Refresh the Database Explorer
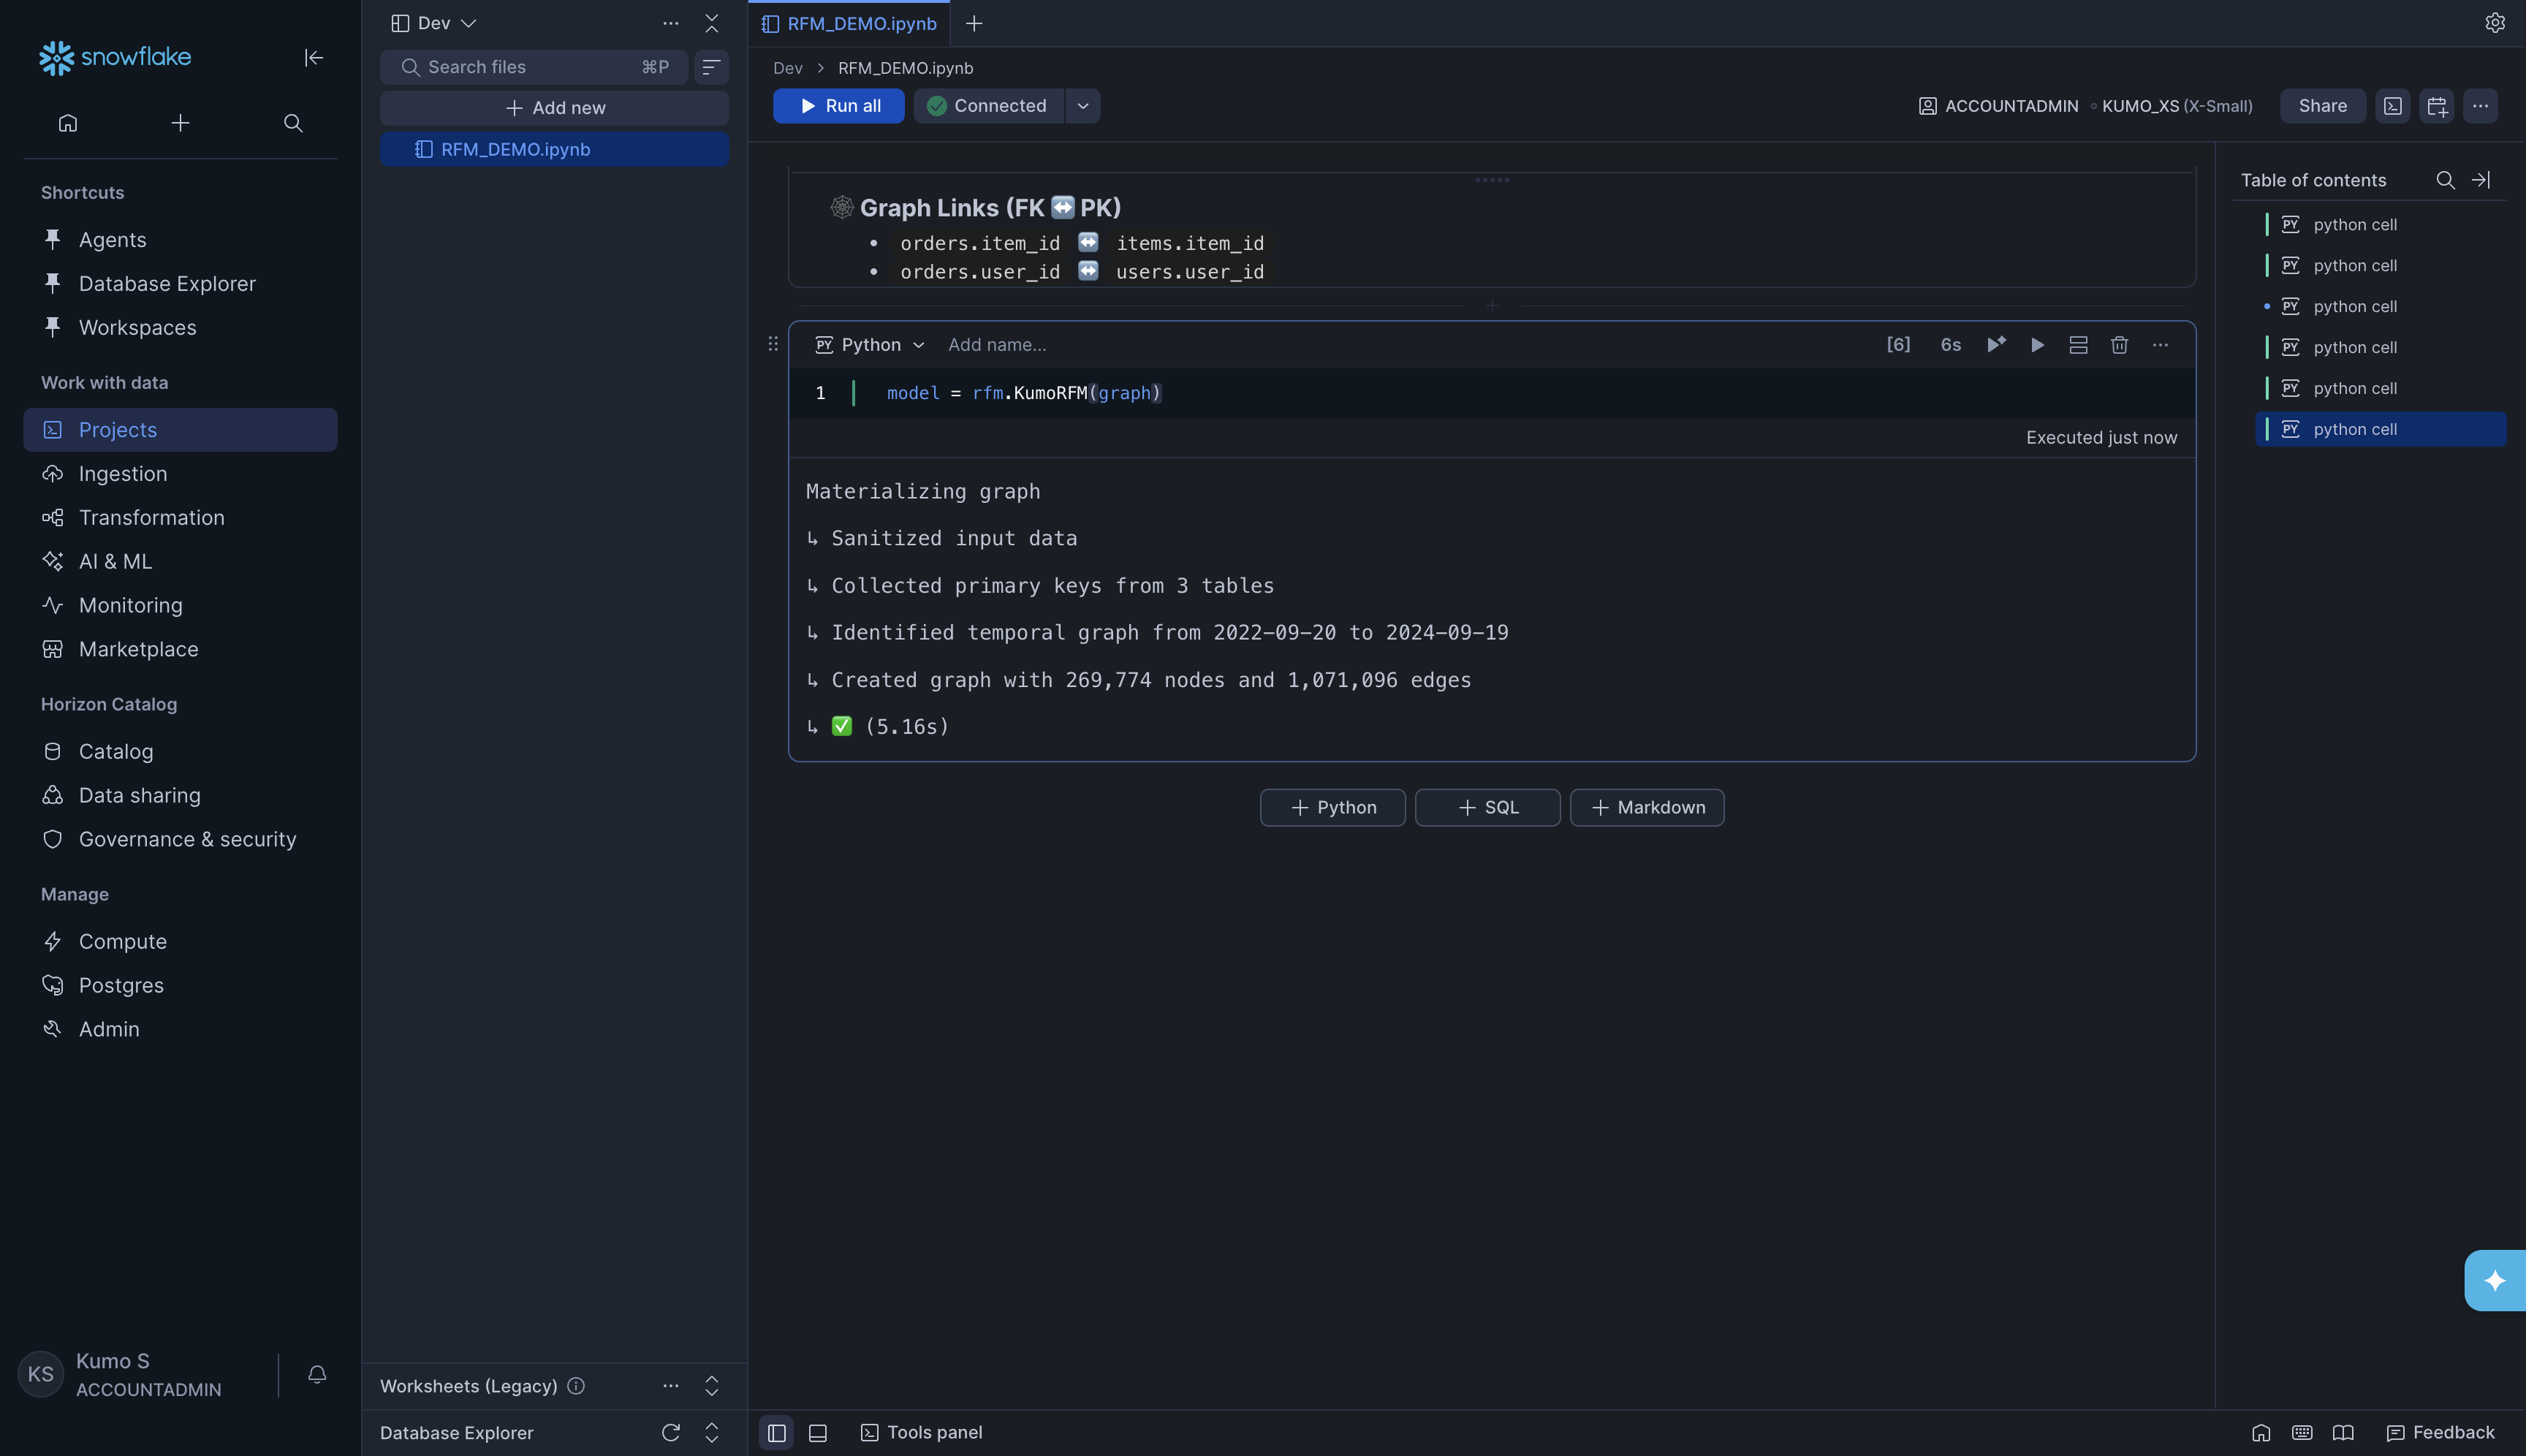The image size is (2526, 1456). point(671,1432)
